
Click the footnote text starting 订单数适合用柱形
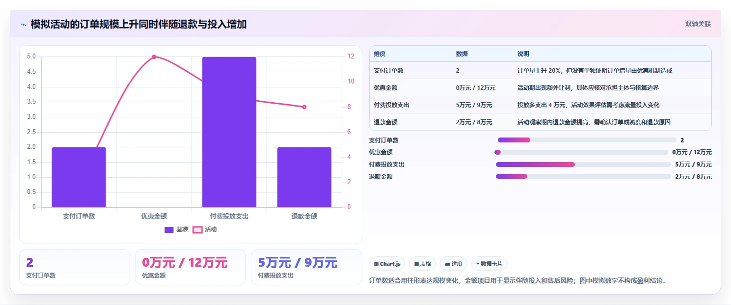click(x=517, y=281)
